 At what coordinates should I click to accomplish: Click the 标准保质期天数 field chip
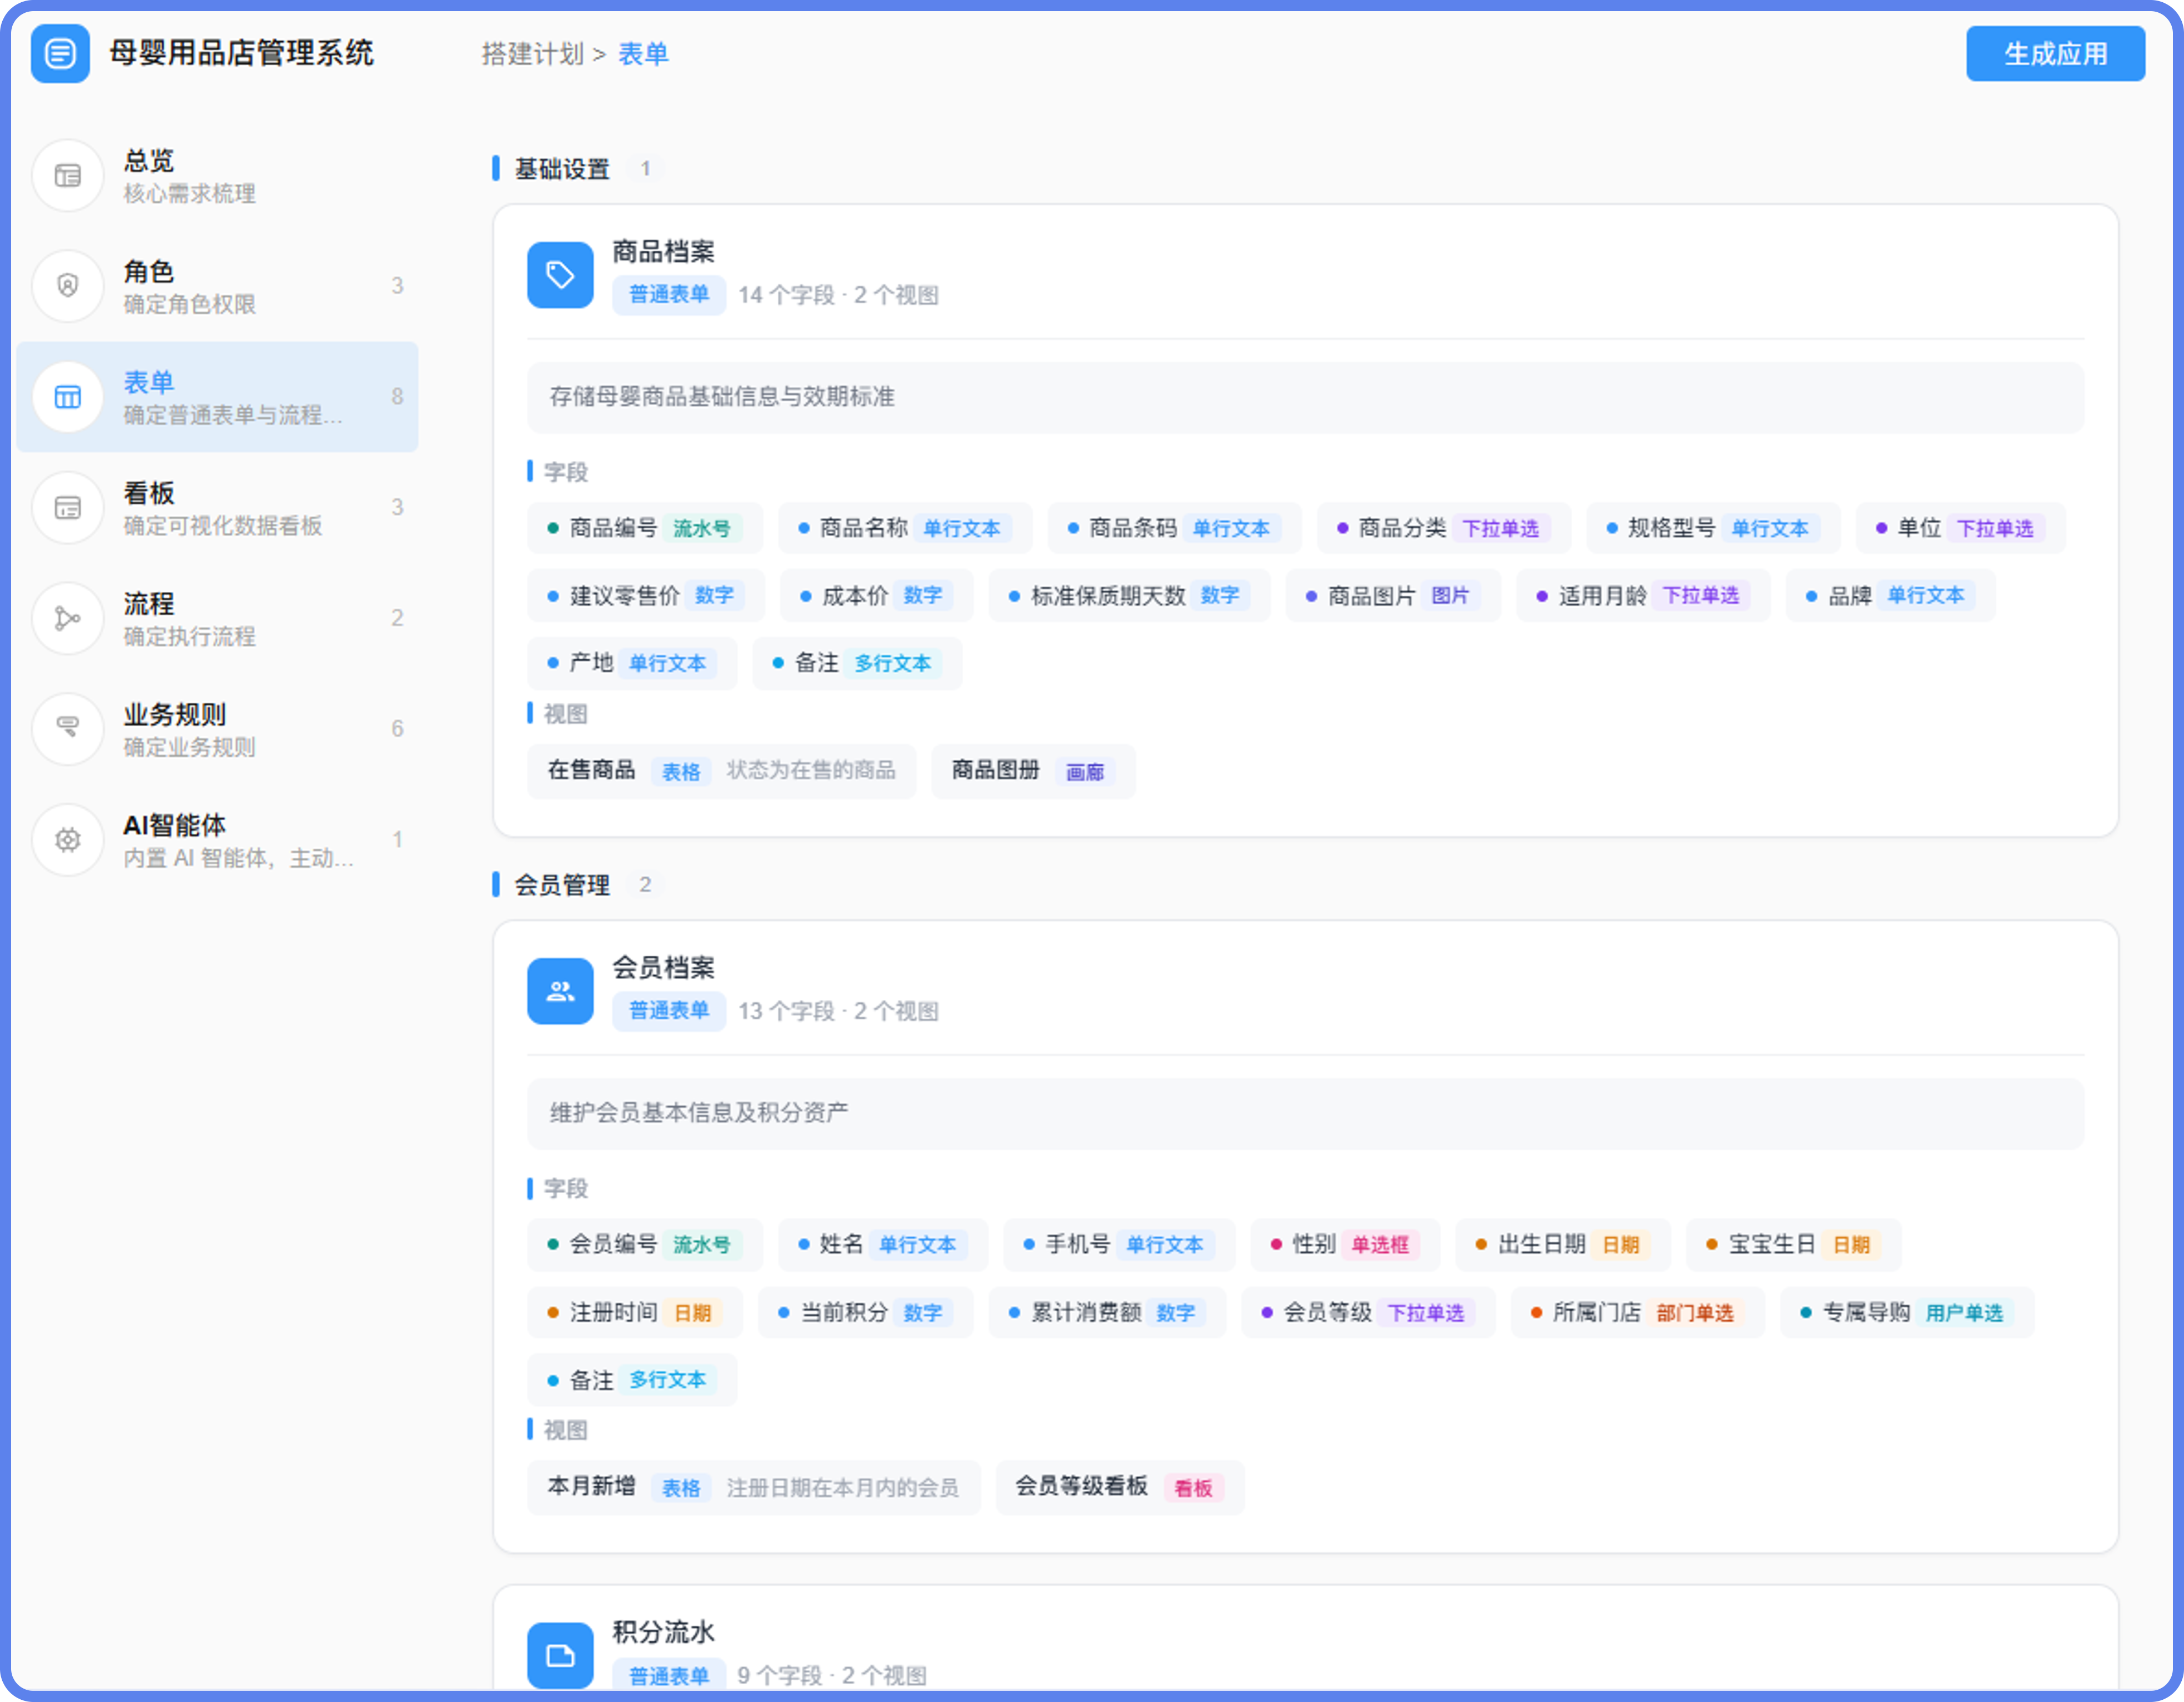coord(1130,596)
